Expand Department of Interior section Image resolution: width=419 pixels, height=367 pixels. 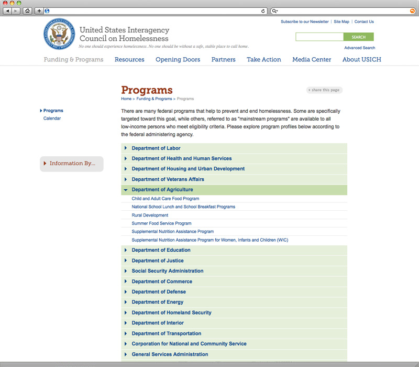(x=234, y=323)
